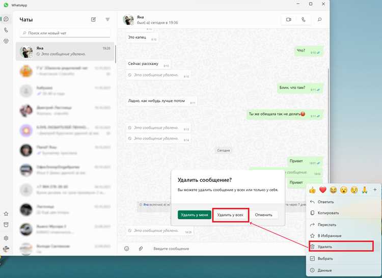Choose Выбрать in context menu

[x=343, y=259]
